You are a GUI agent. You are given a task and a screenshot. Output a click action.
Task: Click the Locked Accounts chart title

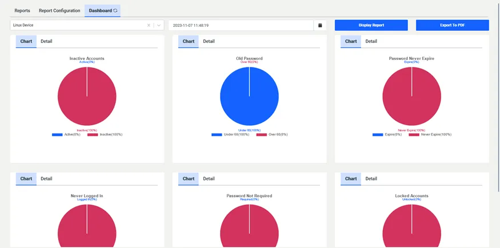tap(411, 196)
